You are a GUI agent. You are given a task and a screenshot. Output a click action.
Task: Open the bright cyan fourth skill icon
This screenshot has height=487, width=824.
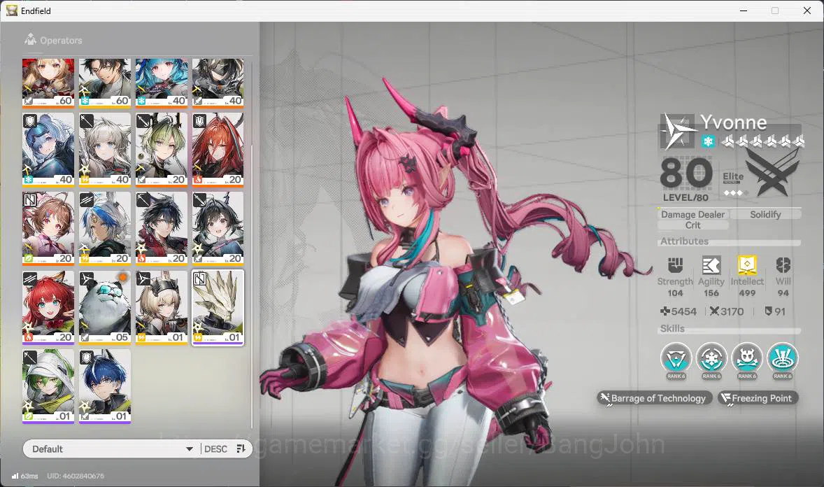(783, 359)
